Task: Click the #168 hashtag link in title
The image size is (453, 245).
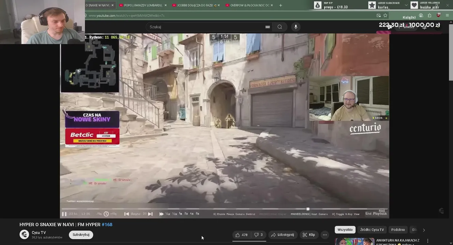Action: (x=107, y=225)
